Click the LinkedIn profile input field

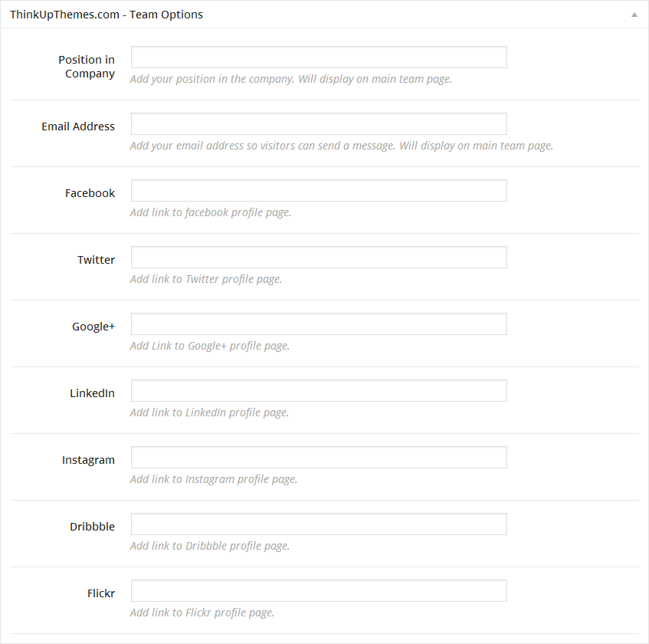pos(319,391)
